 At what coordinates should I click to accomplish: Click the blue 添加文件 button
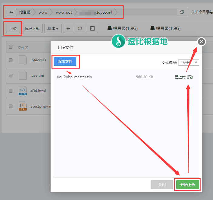(x=65, y=61)
